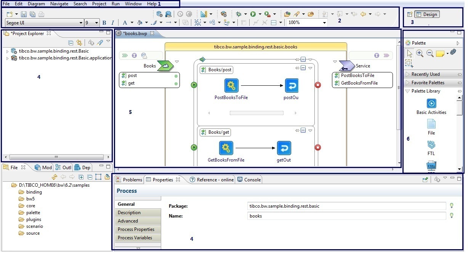Toggle italic text formatting
This screenshot has height=253, width=468.
click(x=112, y=22)
